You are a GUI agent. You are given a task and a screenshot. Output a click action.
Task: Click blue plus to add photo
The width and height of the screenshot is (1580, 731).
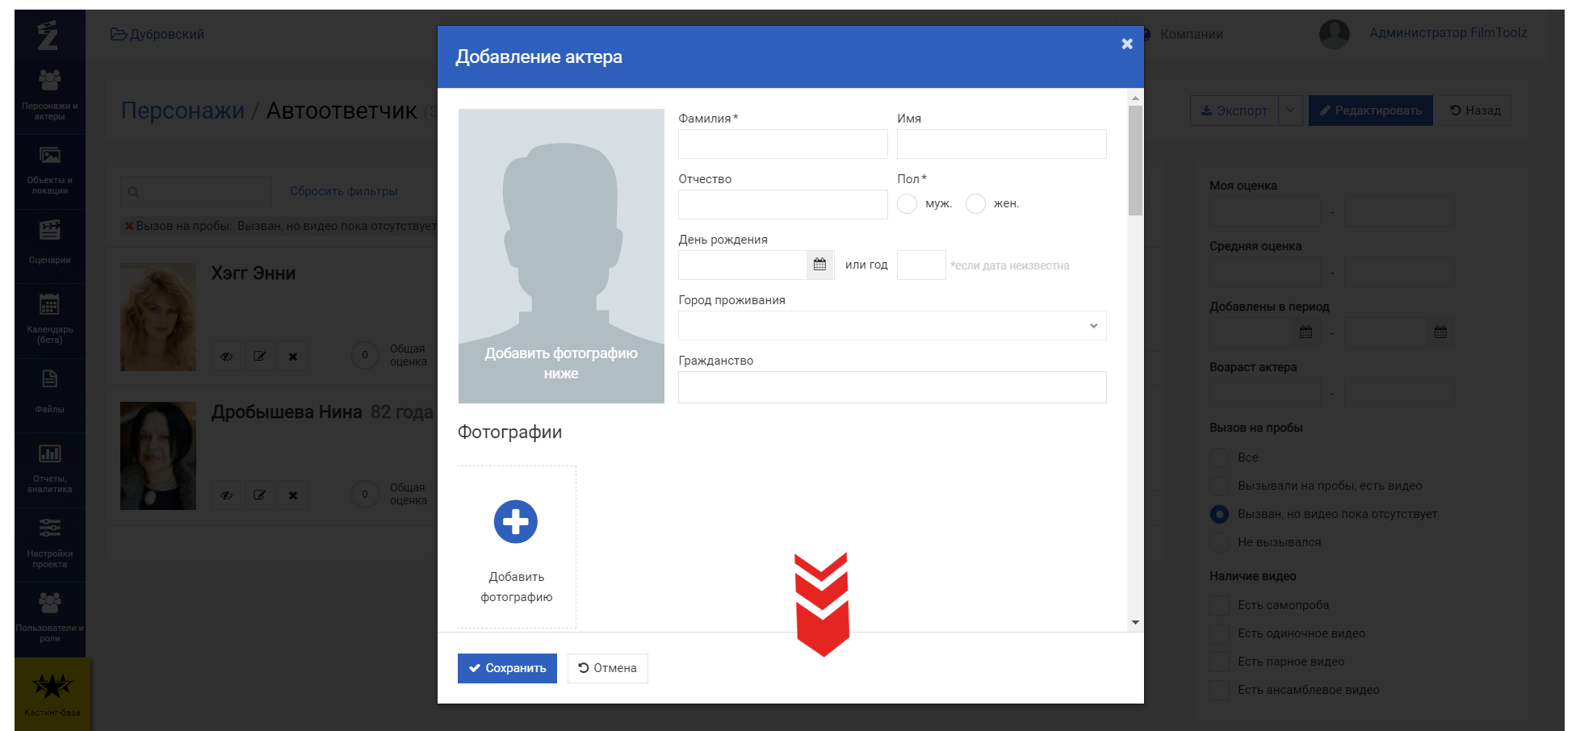(x=516, y=522)
